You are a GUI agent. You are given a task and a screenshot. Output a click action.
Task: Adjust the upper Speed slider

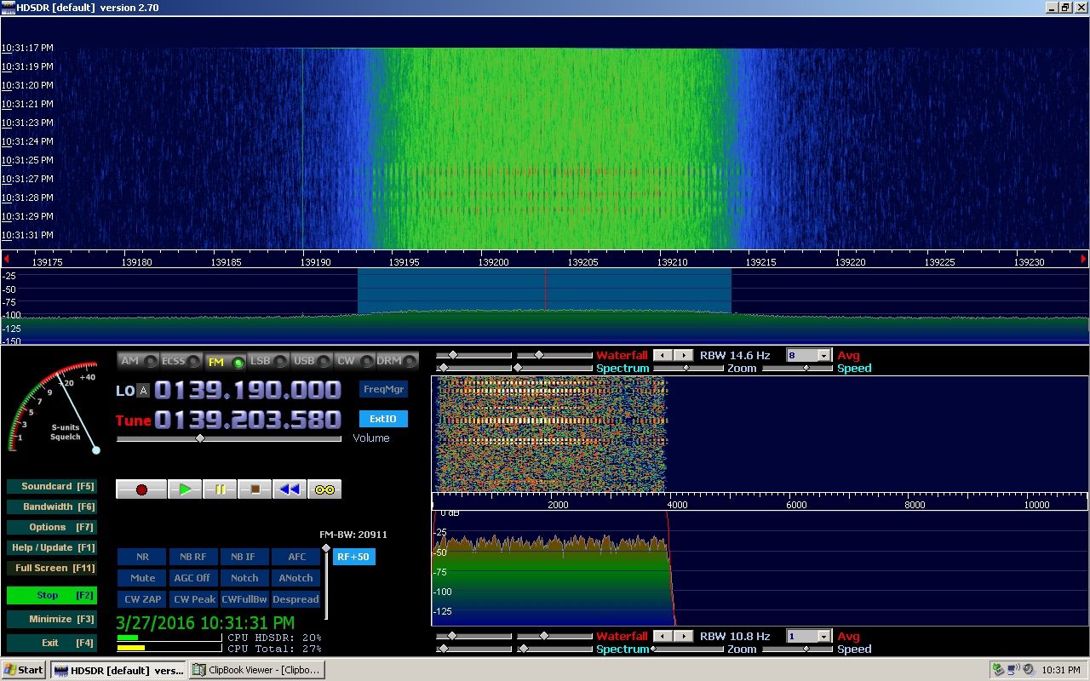click(x=797, y=369)
